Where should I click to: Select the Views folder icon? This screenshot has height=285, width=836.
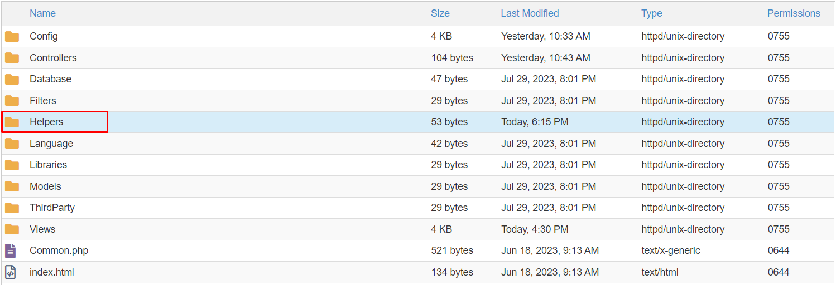coord(12,229)
